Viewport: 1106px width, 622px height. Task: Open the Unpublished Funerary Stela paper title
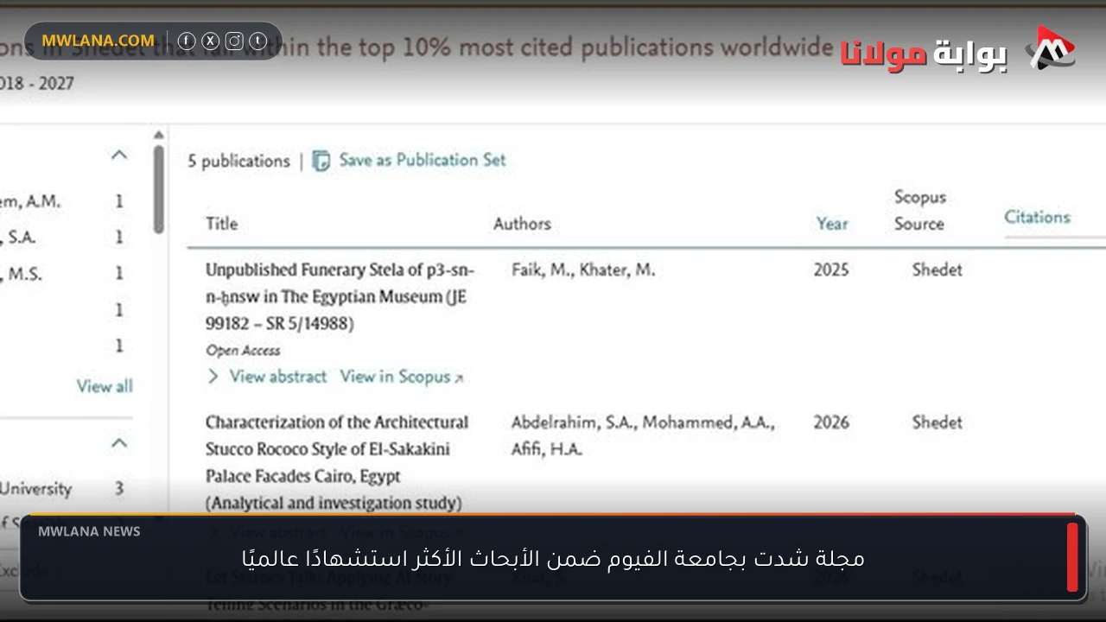tap(340, 296)
